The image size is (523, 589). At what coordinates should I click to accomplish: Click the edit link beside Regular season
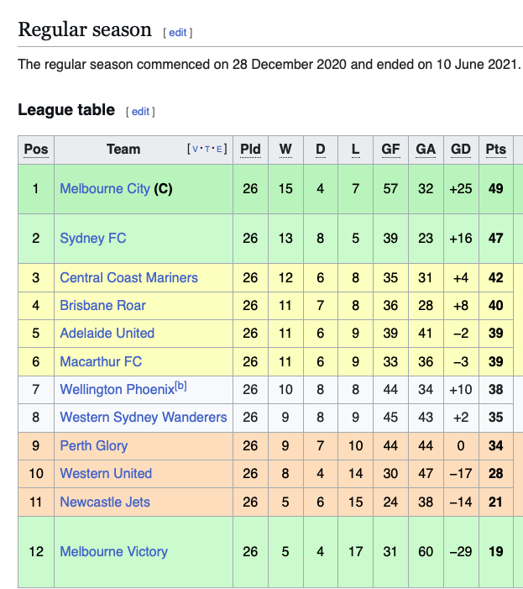pyautogui.click(x=178, y=33)
